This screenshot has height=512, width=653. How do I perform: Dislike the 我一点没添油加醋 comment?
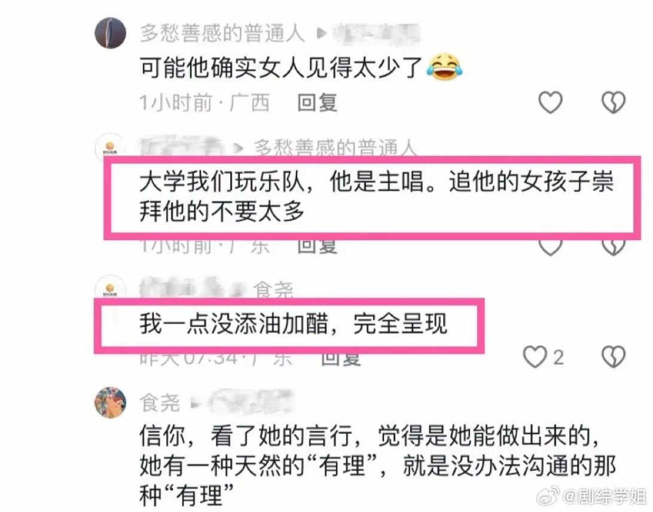tap(614, 358)
